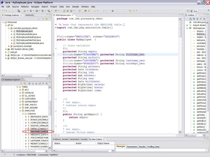Select the Java perspective button
The width and height of the screenshot is (210, 157).
(194, 11)
